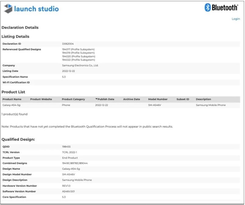
Task: Click the Description column header
Action: [203, 99]
